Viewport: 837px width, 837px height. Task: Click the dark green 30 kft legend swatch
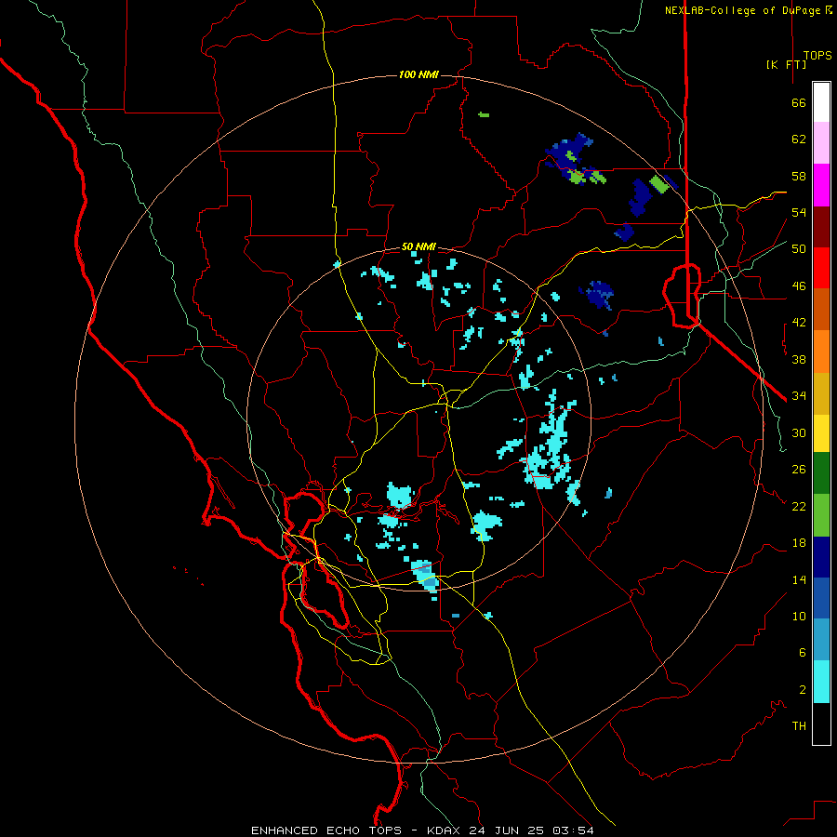click(821, 473)
